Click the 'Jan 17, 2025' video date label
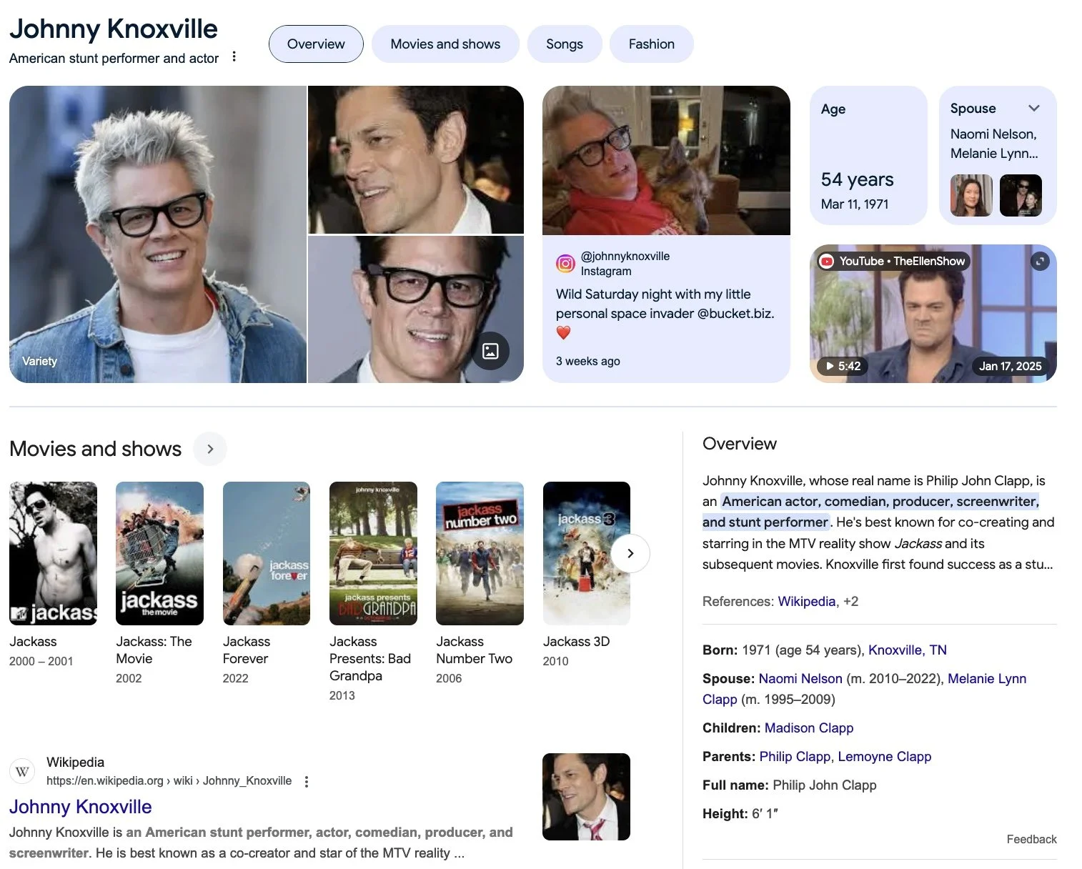This screenshot has height=869, width=1082. 1010,366
